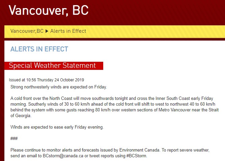
Task: Click the issued date and time line
Action: (47, 80)
